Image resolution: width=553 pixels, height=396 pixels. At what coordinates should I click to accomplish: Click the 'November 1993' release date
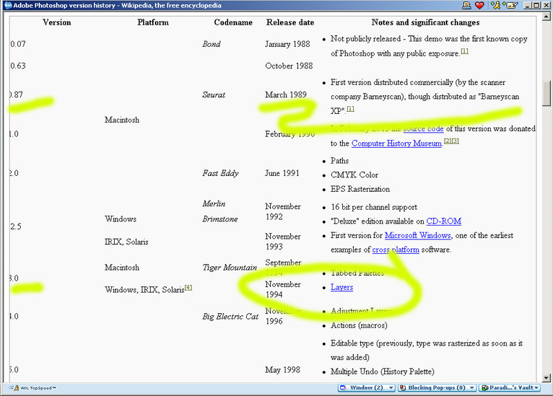283,241
